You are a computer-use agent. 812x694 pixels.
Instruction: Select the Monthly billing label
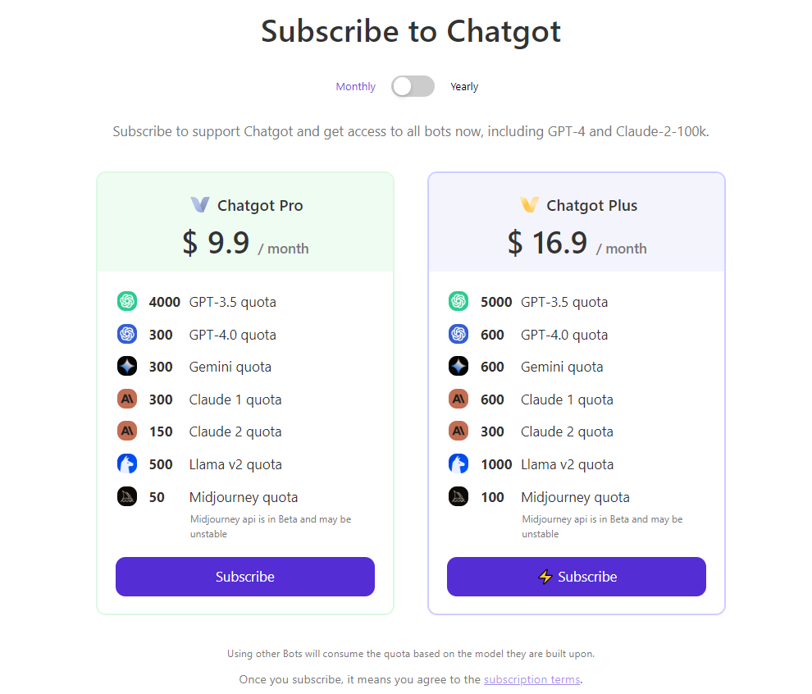point(355,87)
